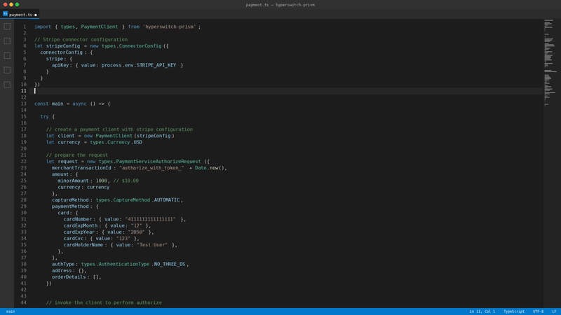Click the main branch status bar item
Image resolution: width=561 pixels, height=315 pixels.
point(11,311)
